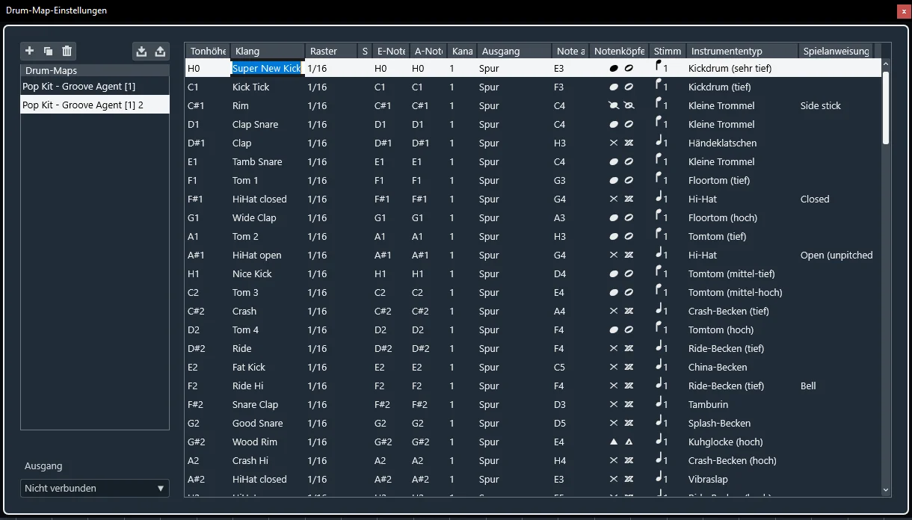Click the displayed note D5 in Good Snare row
The width and height of the screenshot is (912, 520).
[560, 423]
